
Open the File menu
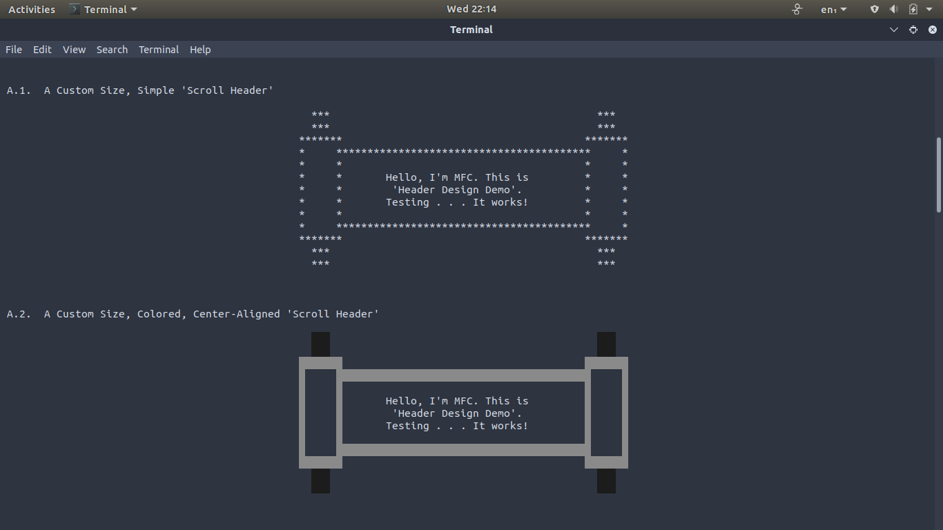13,49
